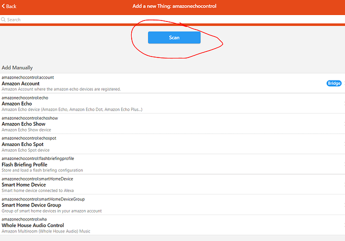Click the amazonechocontrol:smartHomeDevice identifier text
345x241 pixels.
[37, 179]
